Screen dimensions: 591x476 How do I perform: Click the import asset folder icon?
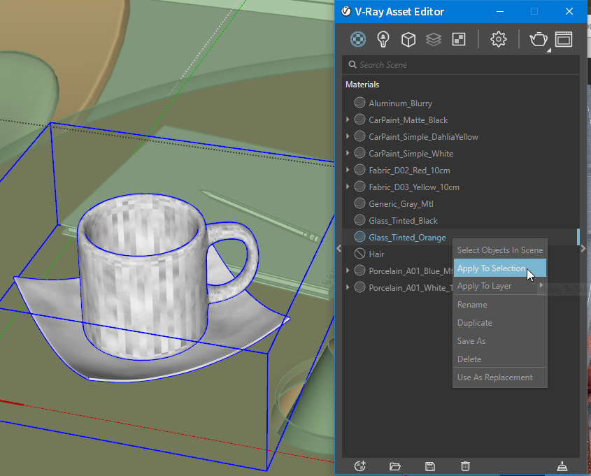point(394,467)
